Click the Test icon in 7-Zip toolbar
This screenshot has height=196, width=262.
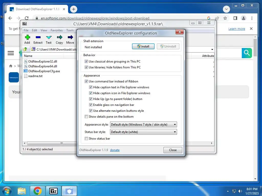point(49,37)
